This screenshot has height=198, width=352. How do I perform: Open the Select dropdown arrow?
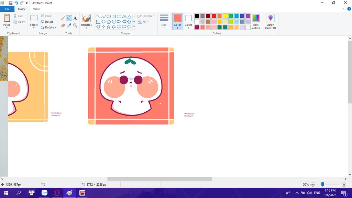coord(34,28)
